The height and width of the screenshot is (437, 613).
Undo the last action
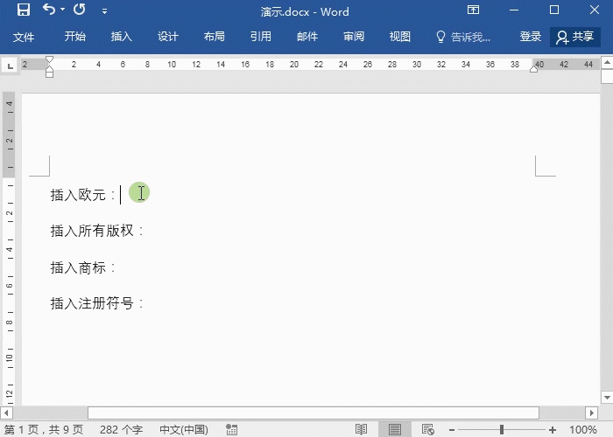pos(49,10)
